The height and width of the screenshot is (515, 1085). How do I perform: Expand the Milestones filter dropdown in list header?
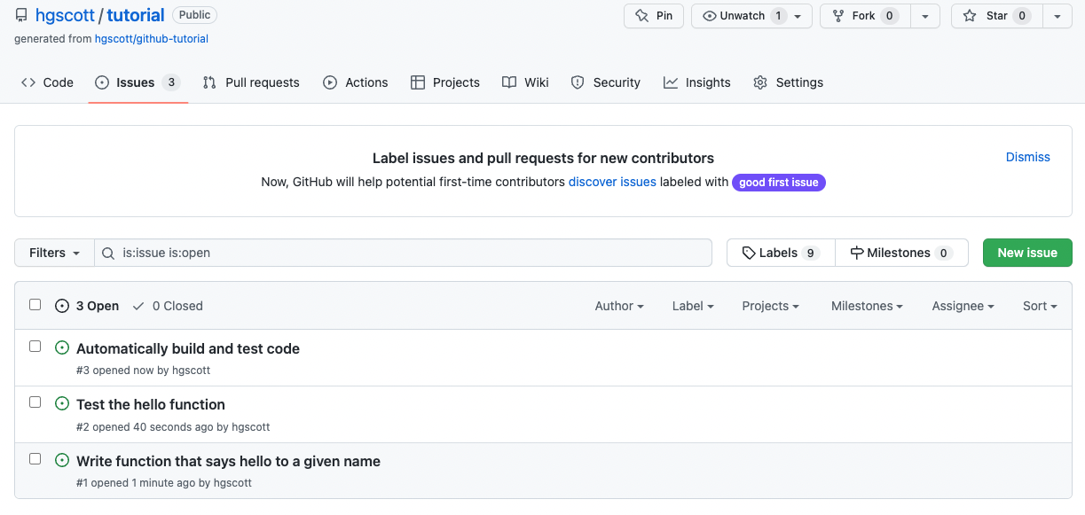coord(867,306)
